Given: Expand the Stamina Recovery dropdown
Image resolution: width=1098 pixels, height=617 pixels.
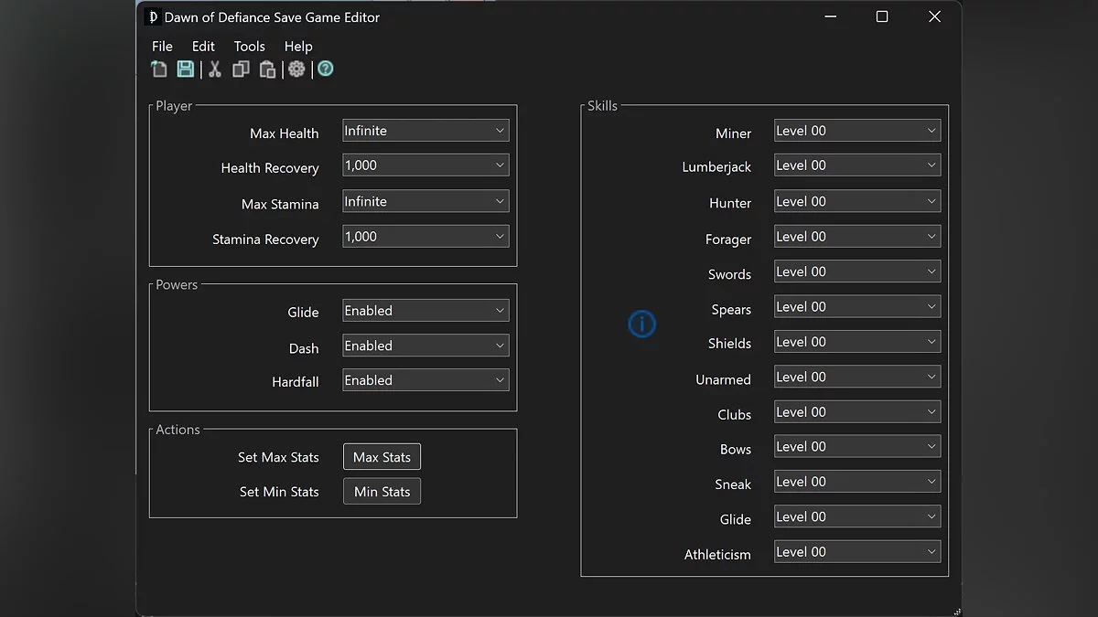Looking at the screenshot, I should click(425, 237).
